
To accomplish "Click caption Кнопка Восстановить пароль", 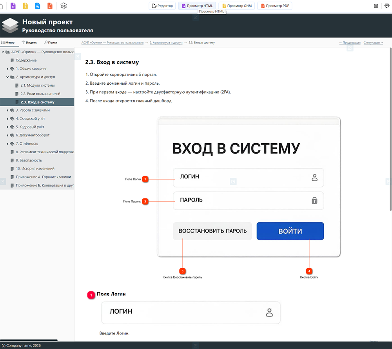I will (x=182, y=277).
